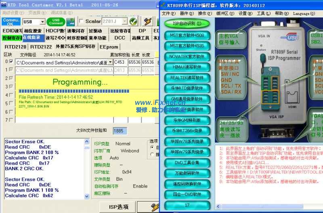Image resolution: width=323 pixels, height=213 pixels.
Task: Click the RTD Tool title bar app icon
Action: 4,5
